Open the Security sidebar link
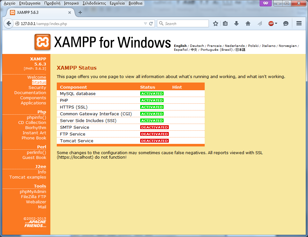 pyautogui.click(x=37, y=88)
